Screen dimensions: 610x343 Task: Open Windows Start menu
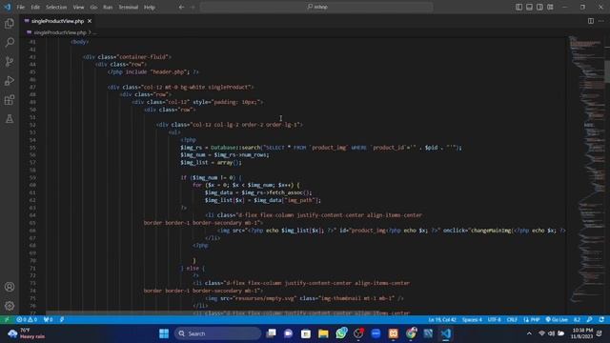point(164,333)
